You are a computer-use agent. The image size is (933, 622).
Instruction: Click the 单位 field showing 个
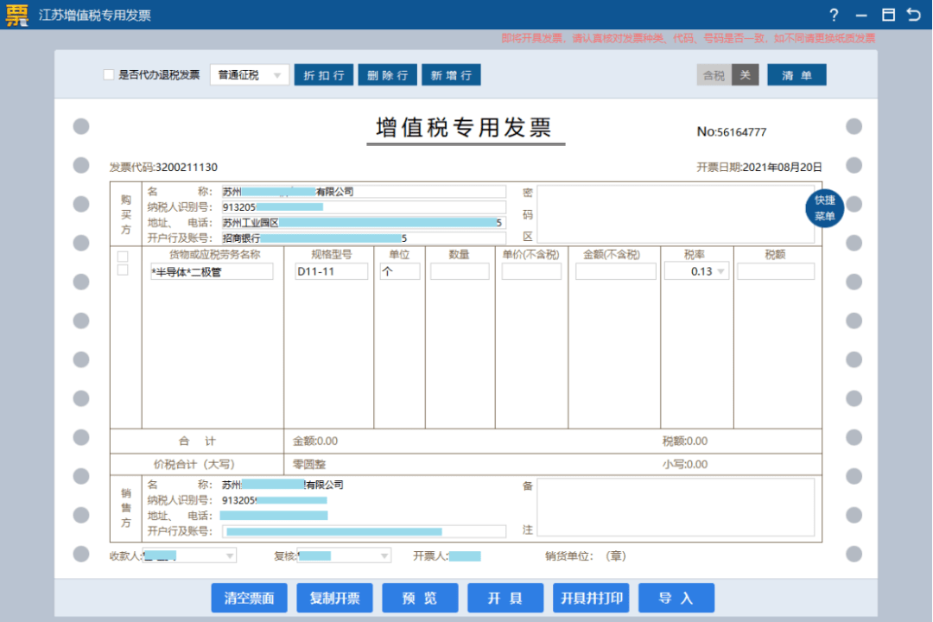coord(401,271)
